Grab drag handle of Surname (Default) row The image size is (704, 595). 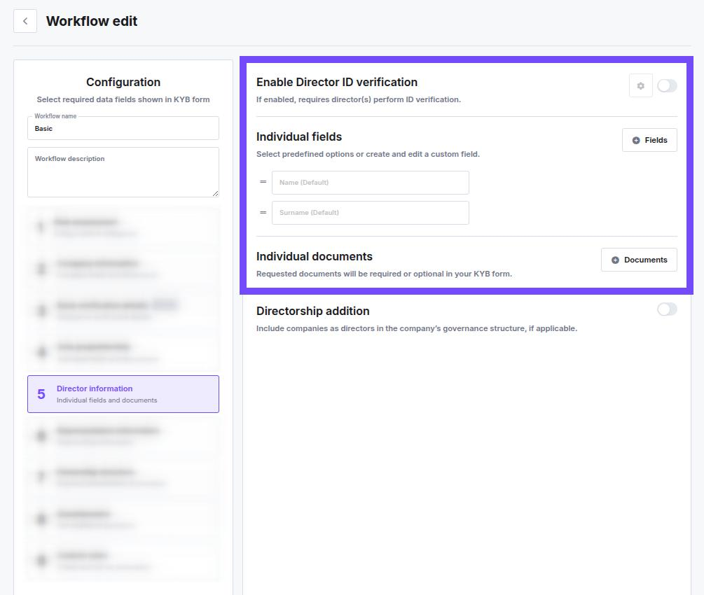pos(263,213)
